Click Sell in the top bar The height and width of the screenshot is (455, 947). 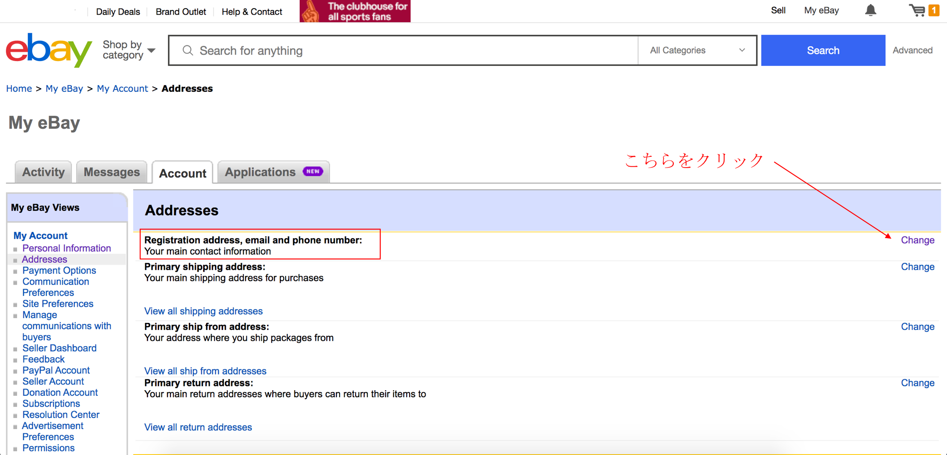[x=778, y=10]
